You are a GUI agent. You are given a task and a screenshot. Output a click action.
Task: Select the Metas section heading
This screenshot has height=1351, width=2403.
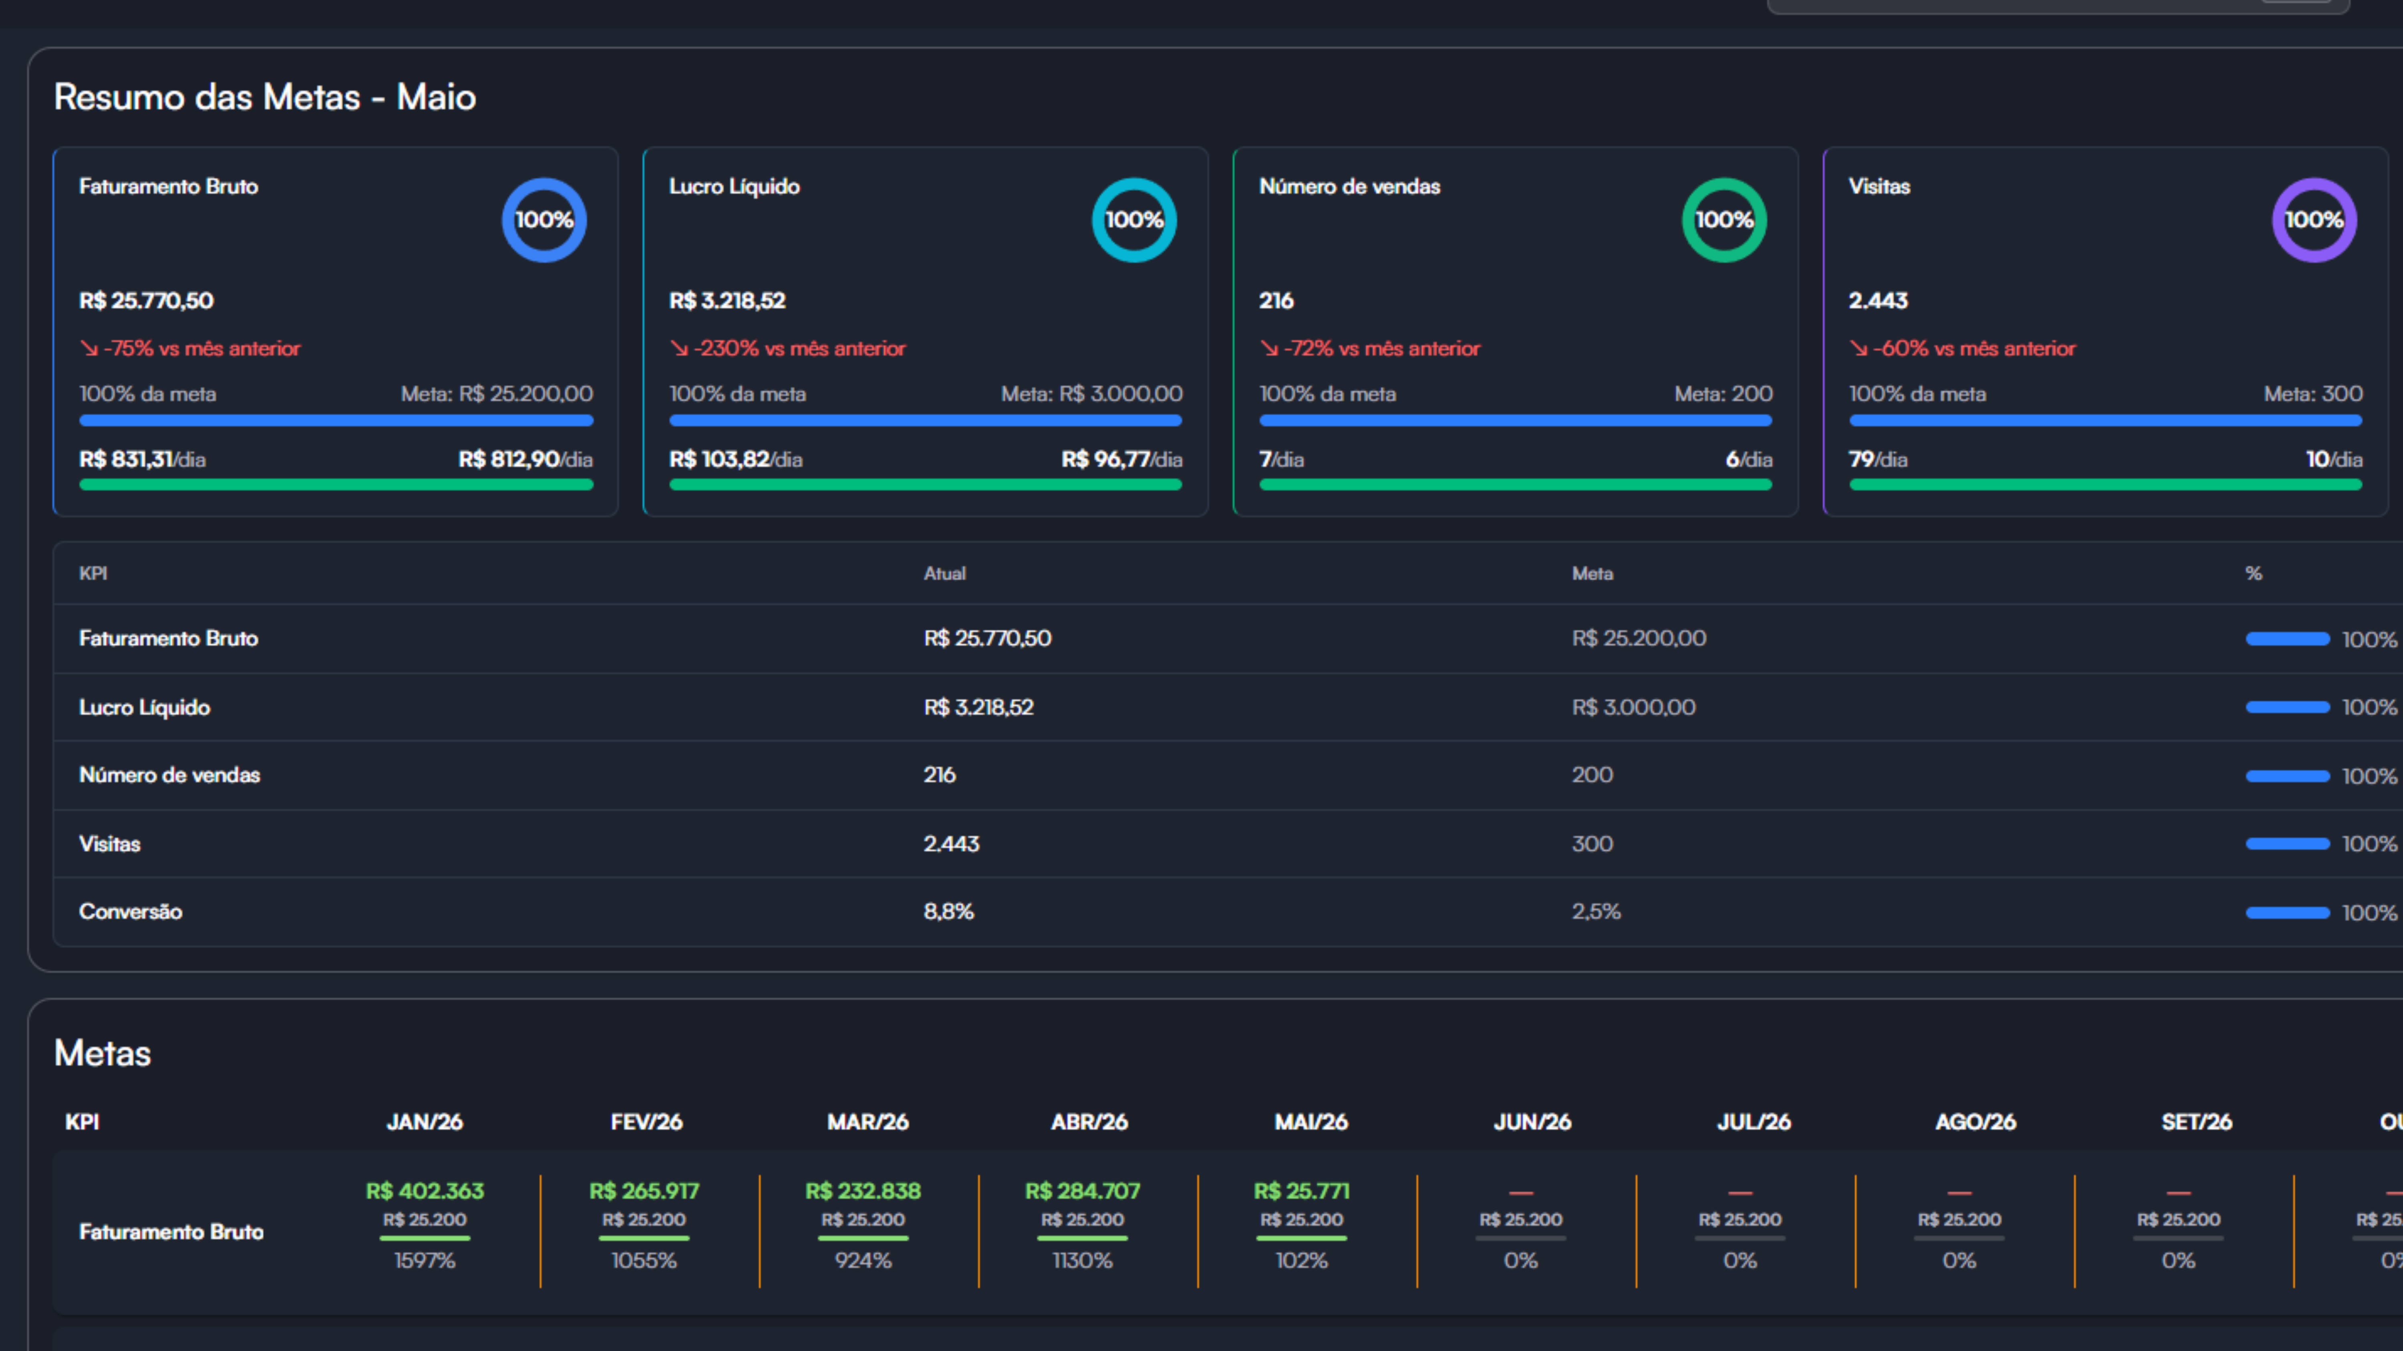[103, 1054]
